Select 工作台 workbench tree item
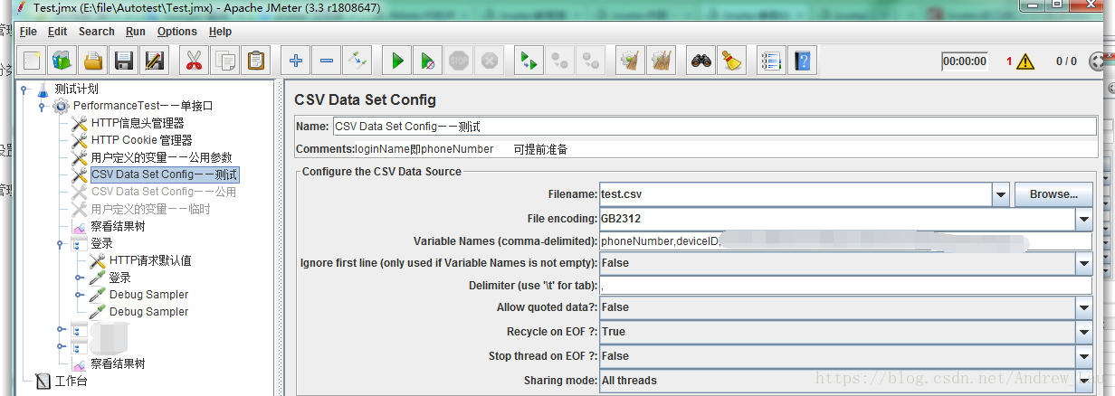 71,382
